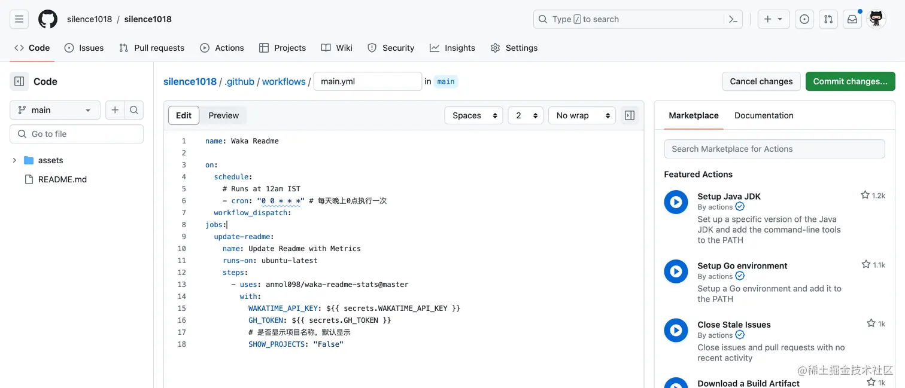905x388 pixels.
Task: Click the Cancel changes button
Action: click(761, 81)
